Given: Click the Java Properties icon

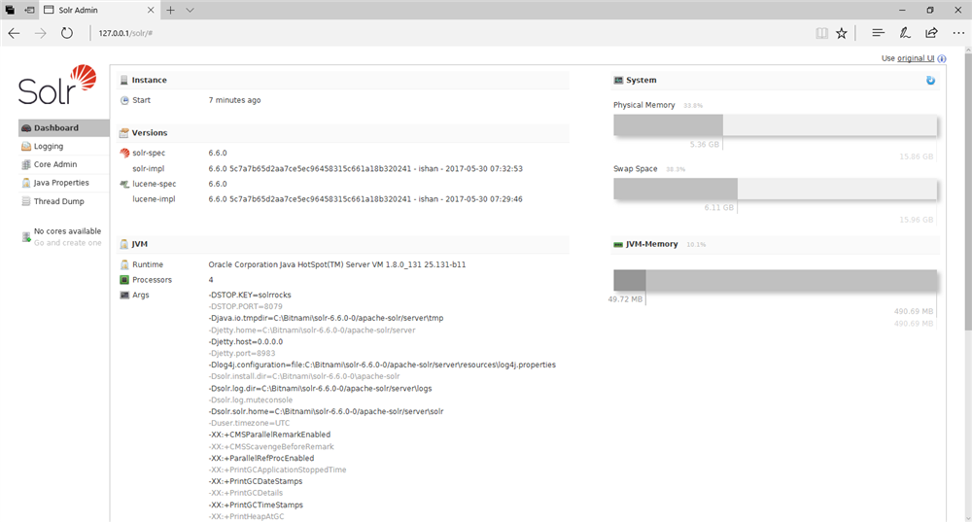Looking at the screenshot, I should coord(26,183).
